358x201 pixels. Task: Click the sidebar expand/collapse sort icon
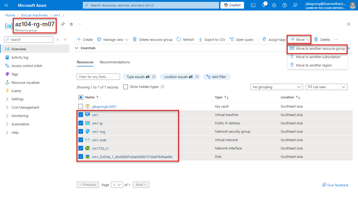point(58,40)
